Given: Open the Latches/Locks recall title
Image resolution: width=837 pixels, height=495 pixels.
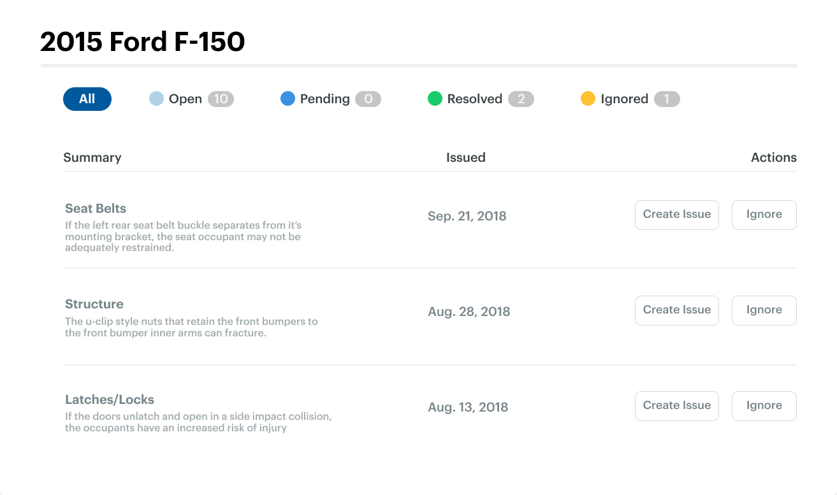Looking at the screenshot, I should (110, 399).
